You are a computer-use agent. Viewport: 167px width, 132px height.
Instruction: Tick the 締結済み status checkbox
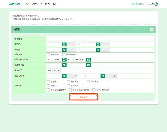point(89,82)
